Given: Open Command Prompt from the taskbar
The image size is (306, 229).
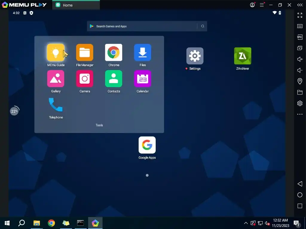Looking at the screenshot, I should [x=80, y=223].
